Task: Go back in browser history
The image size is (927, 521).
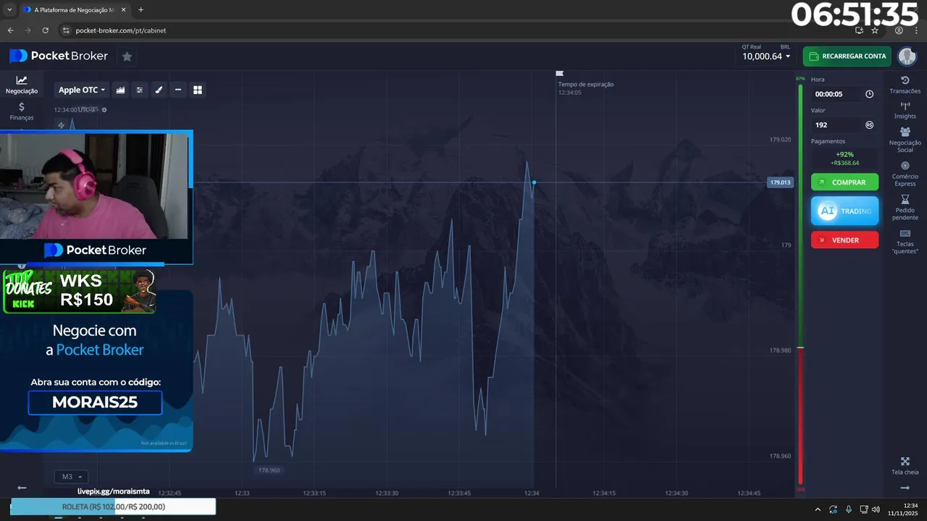Action: pos(10,30)
